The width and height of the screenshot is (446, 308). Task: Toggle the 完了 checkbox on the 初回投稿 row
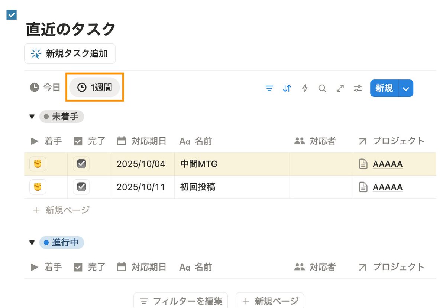[x=81, y=187]
